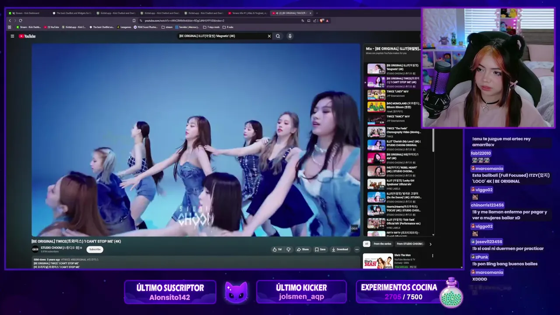The height and width of the screenshot is (315, 560).
Task: Select the All filter chip
Action: coord(367,244)
